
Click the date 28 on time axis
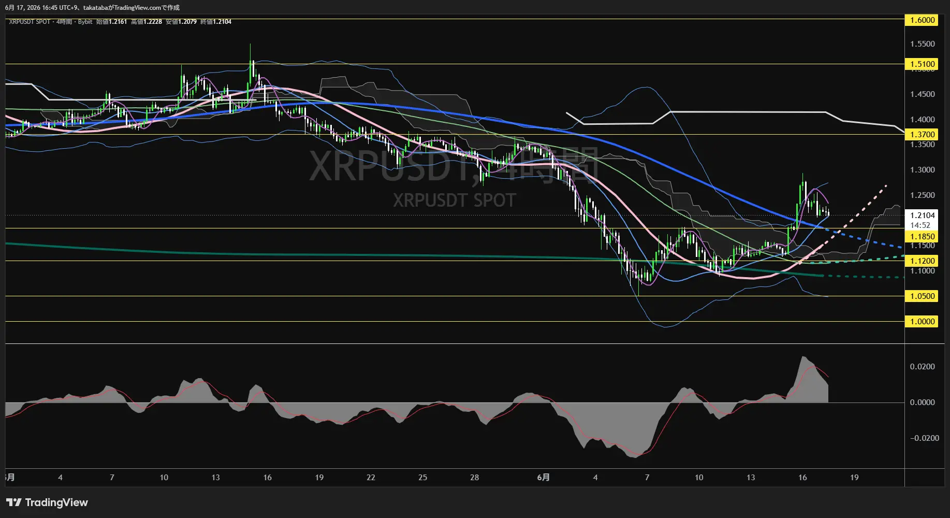coord(474,478)
